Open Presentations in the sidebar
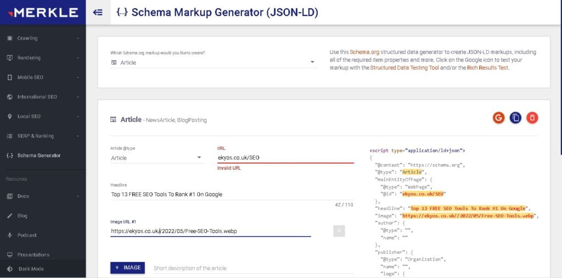The width and height of the screenshot is (562, 278). tap(43, 255)
